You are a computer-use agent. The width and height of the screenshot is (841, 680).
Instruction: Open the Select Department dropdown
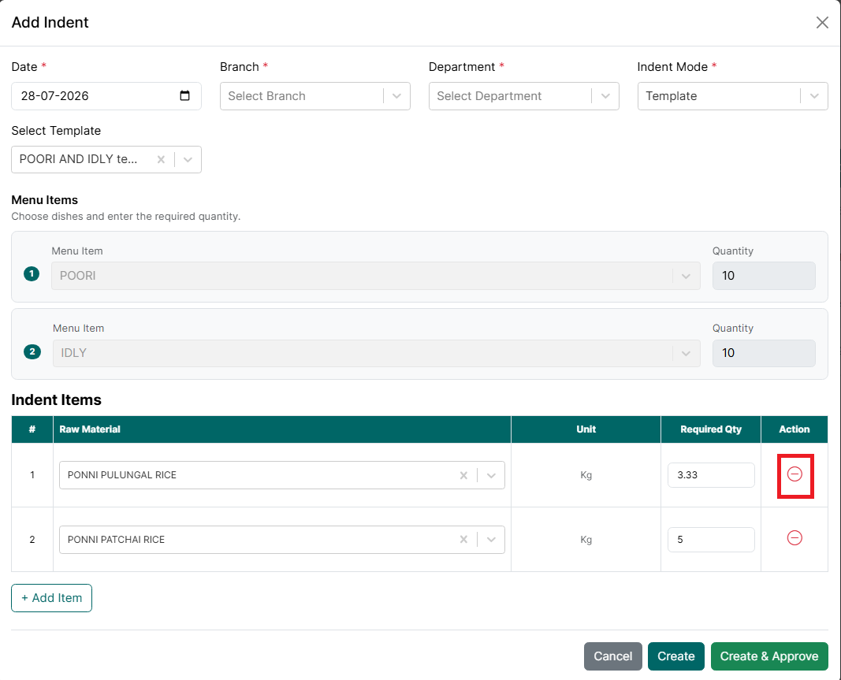[523, 96]
